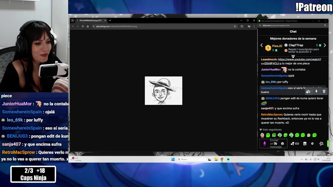Show next top donors with right arrow
The height and width of the screenshot is (187, 333).
(325, 45)
